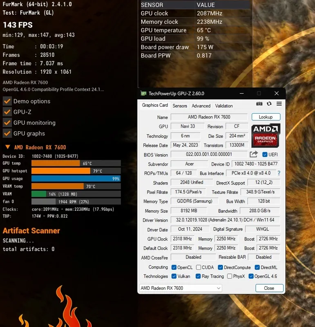Click the total artifacts: 0 text

29,249
